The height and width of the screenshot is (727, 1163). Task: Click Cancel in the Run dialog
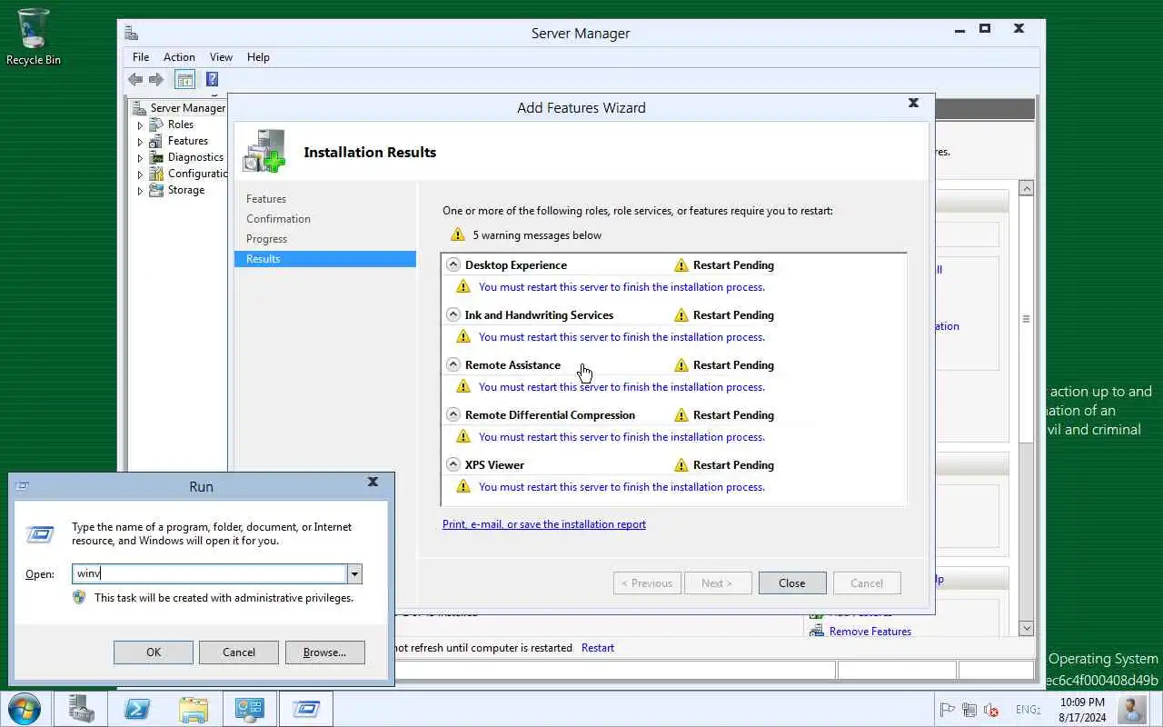(239, 652)
